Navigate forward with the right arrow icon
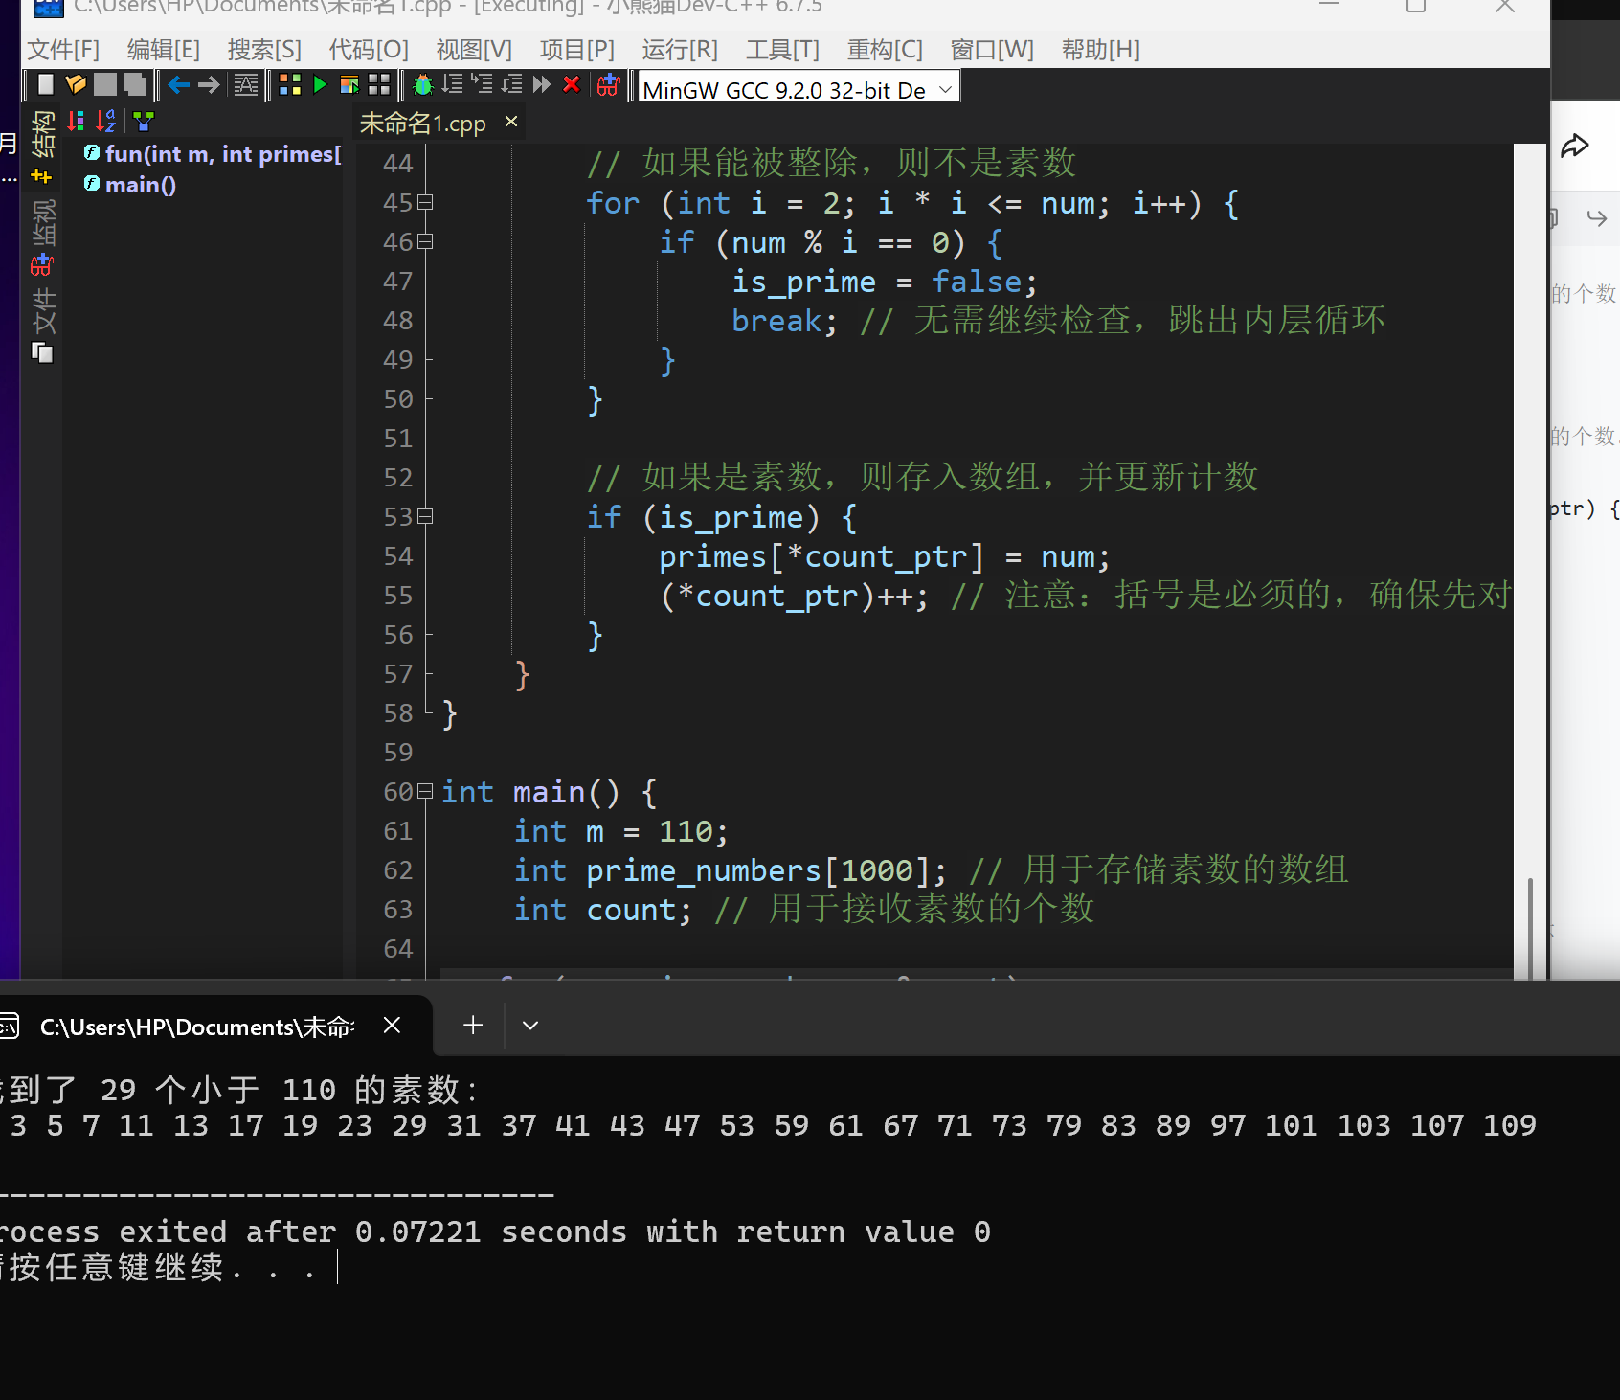The image size is (1620, 1400). click(x=209, y=85)
